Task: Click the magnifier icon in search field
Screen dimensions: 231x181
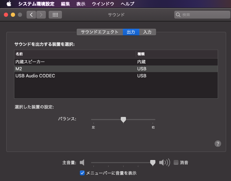Action: coord(178,15)
